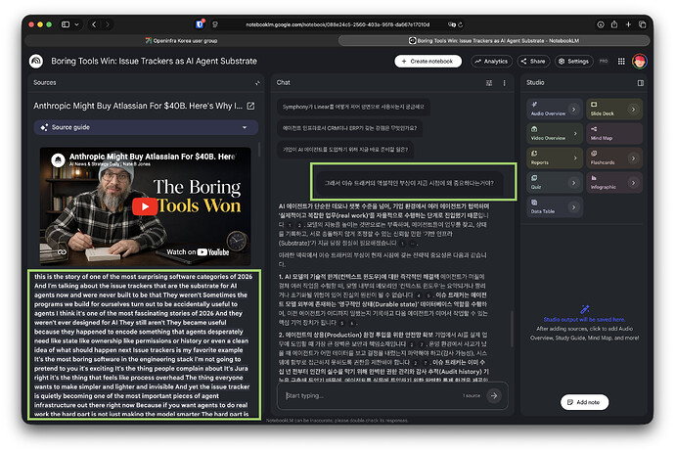This screenshot has height=452, width=675.
Task: Open the Bitwarden extension icon
Action: point(200,24)
